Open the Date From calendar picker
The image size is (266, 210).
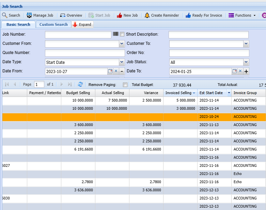click(x=110, y=71)
